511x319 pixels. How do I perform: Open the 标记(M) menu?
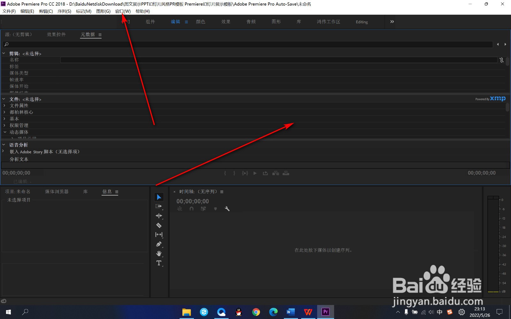tap(83, 11)
